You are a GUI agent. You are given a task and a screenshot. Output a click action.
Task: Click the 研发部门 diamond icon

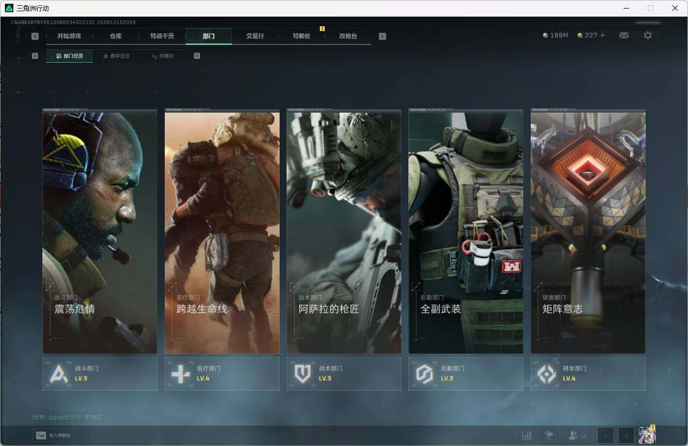[547, 374]
